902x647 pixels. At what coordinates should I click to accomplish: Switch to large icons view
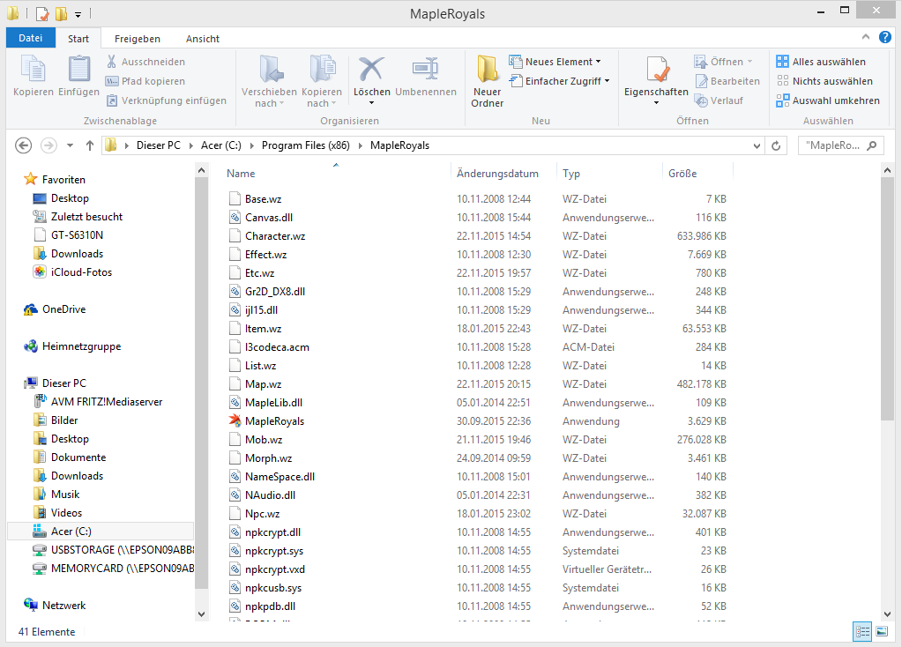tap(882, 631)
